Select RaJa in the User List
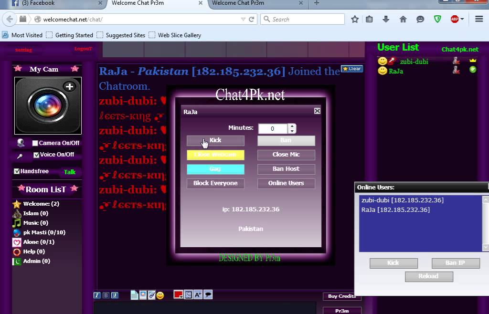 click(x=396, y=71)
